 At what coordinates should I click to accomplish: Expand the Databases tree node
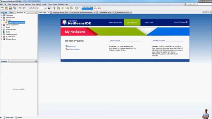point(1,15)
